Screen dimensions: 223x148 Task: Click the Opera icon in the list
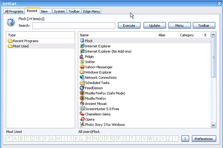click(82, 119)
